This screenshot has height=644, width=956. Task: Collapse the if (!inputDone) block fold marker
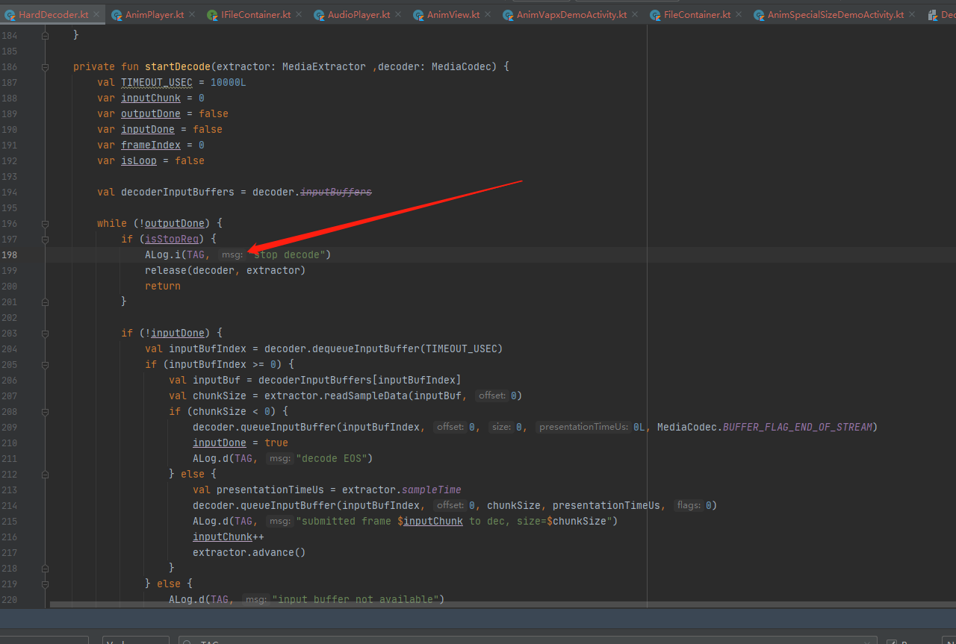(45, 333)
